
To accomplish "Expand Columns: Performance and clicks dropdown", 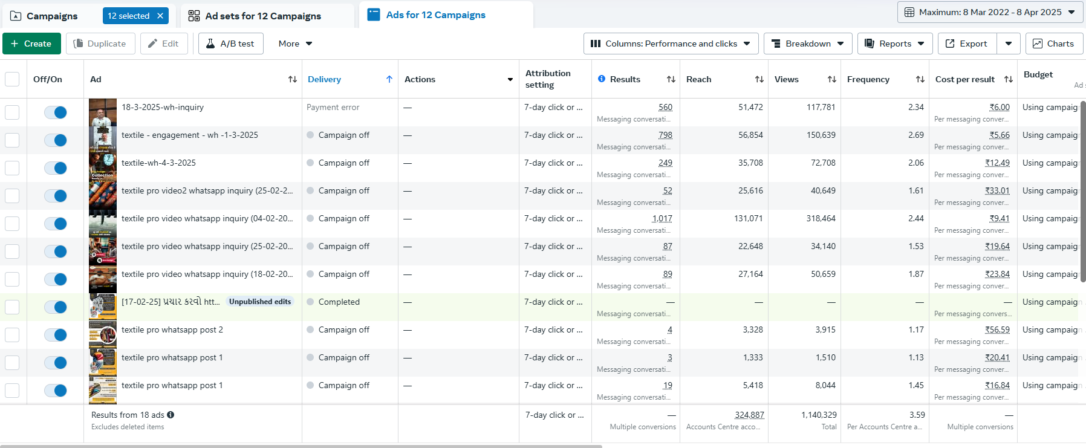I will [671, 44].
